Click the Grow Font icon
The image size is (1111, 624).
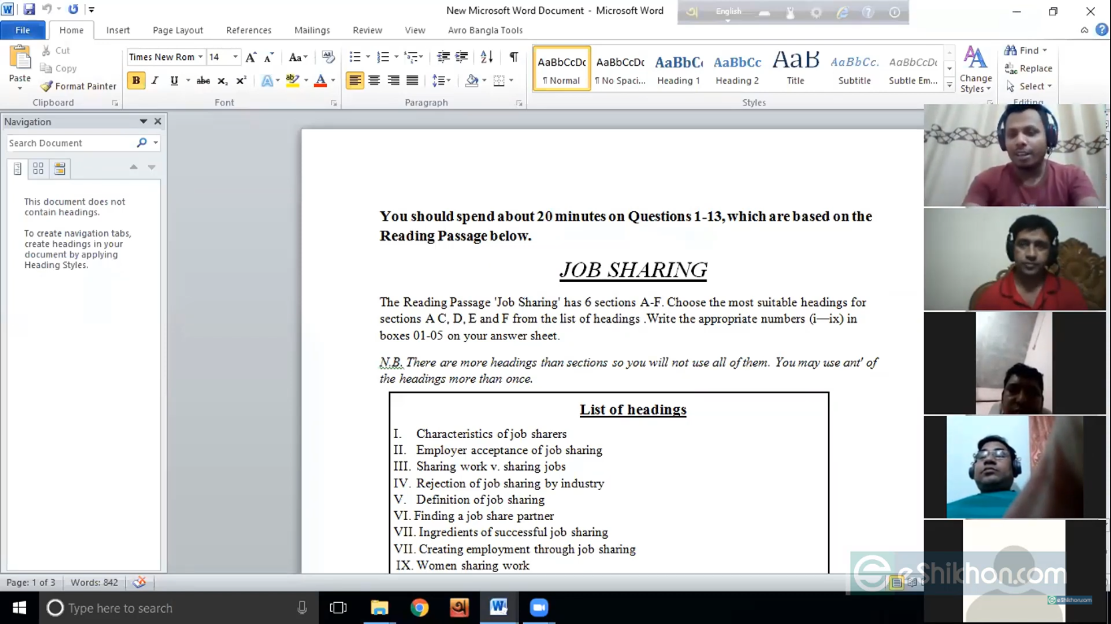click(x=251, y=57)
